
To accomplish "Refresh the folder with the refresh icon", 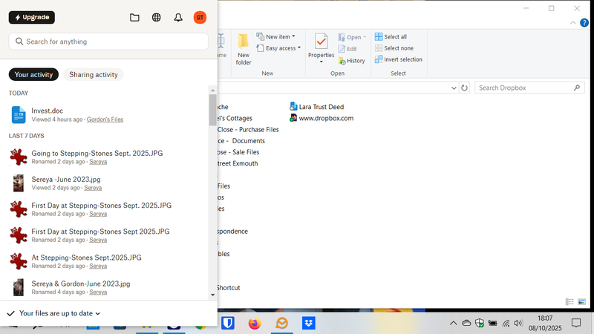I will (465, 88).
